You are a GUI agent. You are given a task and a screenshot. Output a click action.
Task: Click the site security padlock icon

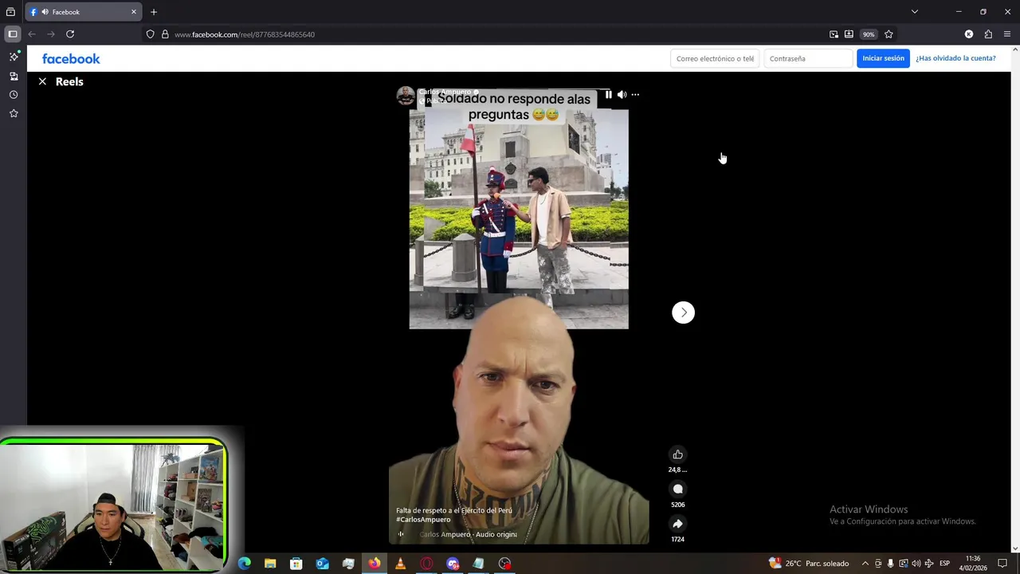click(165, 34)
